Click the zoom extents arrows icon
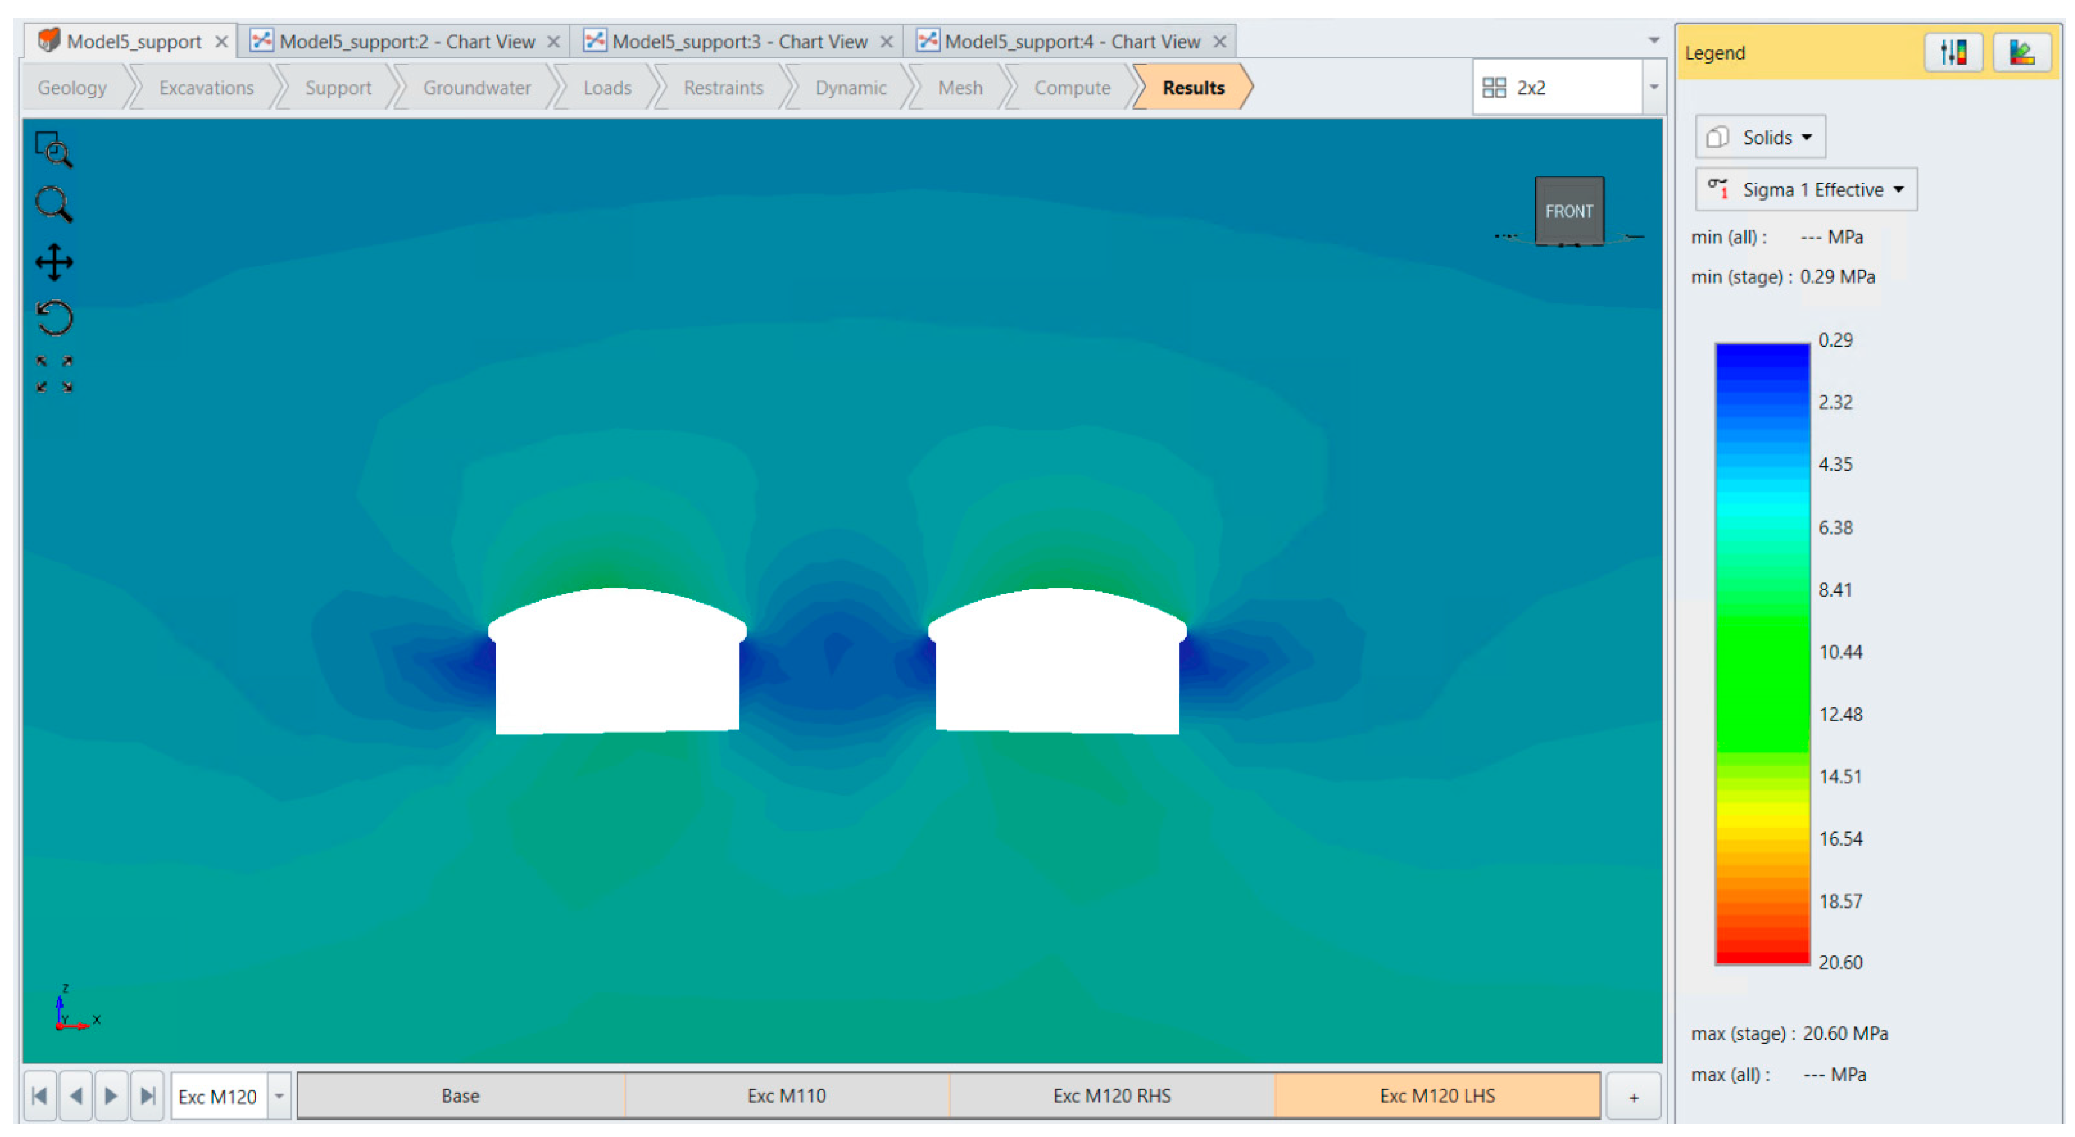 tap(54, 374)
